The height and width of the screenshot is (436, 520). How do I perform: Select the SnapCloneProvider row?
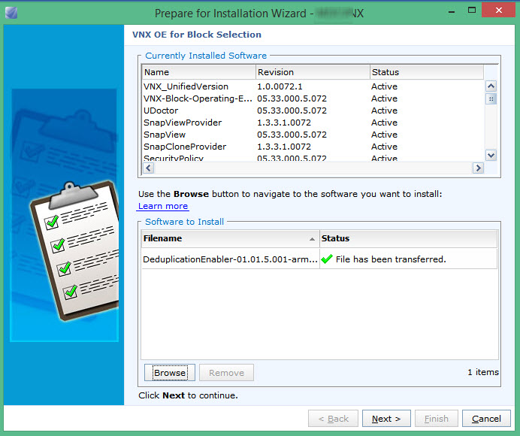coord(313,147)
